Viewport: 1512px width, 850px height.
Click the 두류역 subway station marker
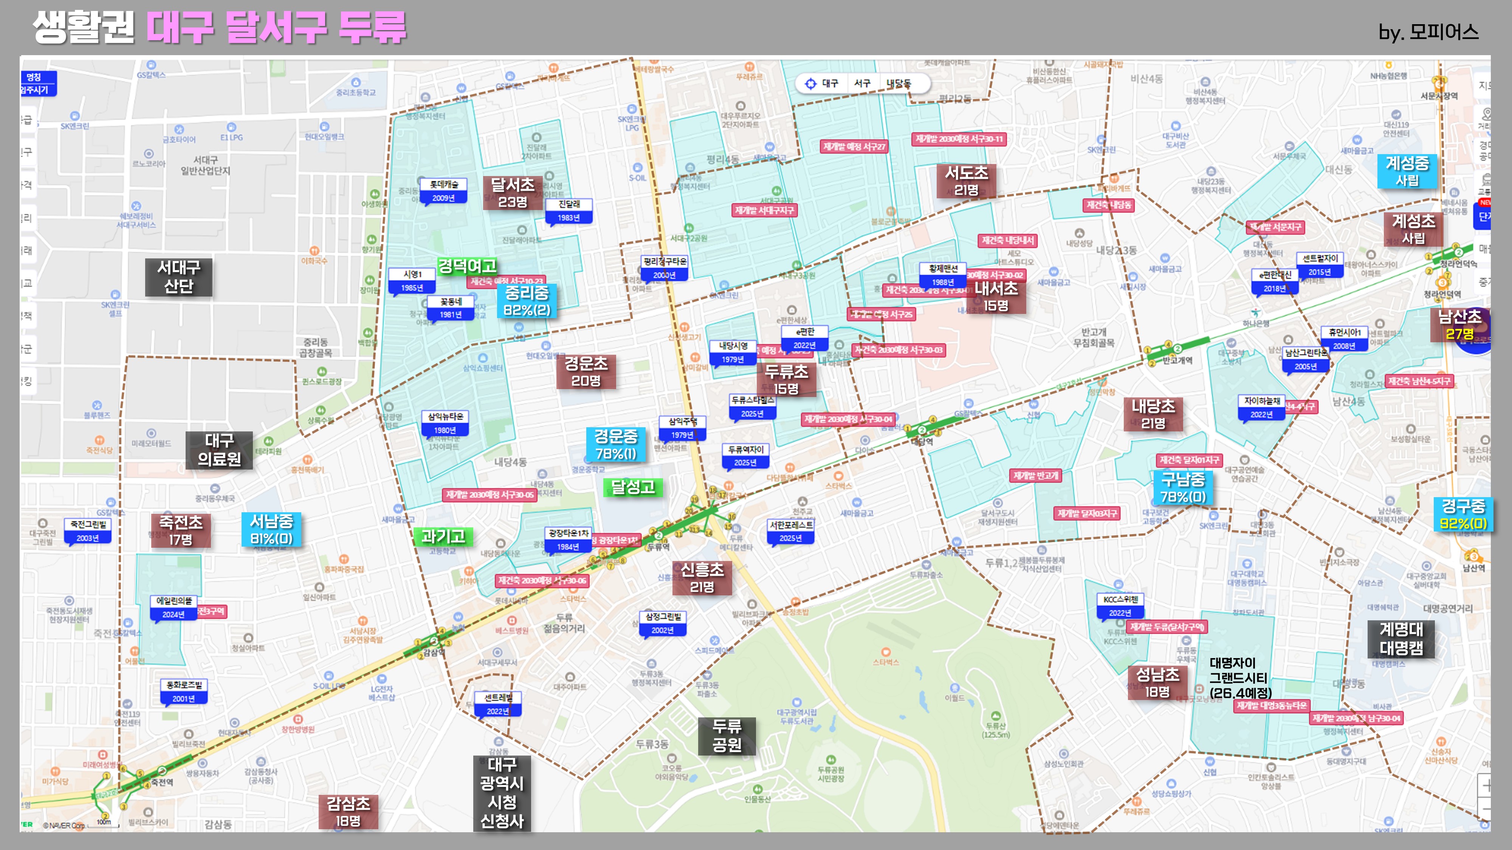[x=658, y=536]
